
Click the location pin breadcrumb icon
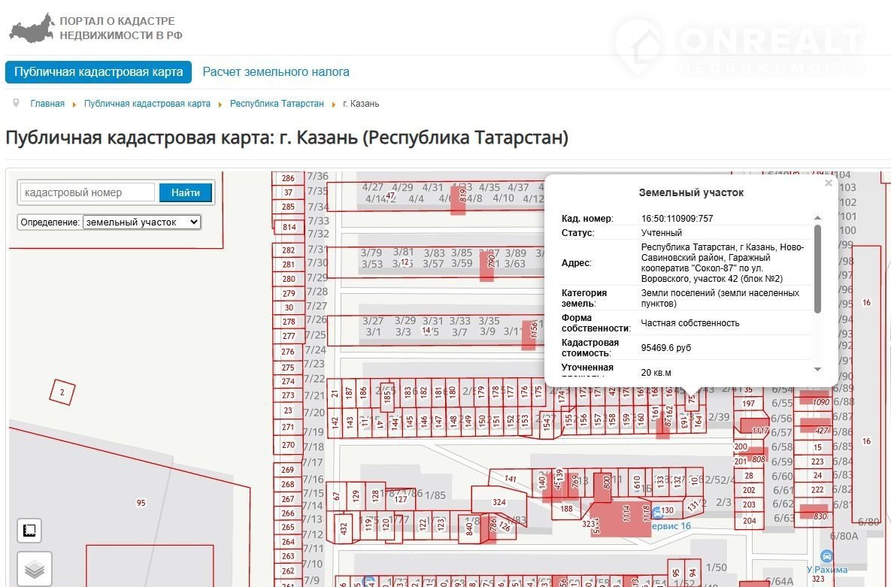click(x=16, y=103)
